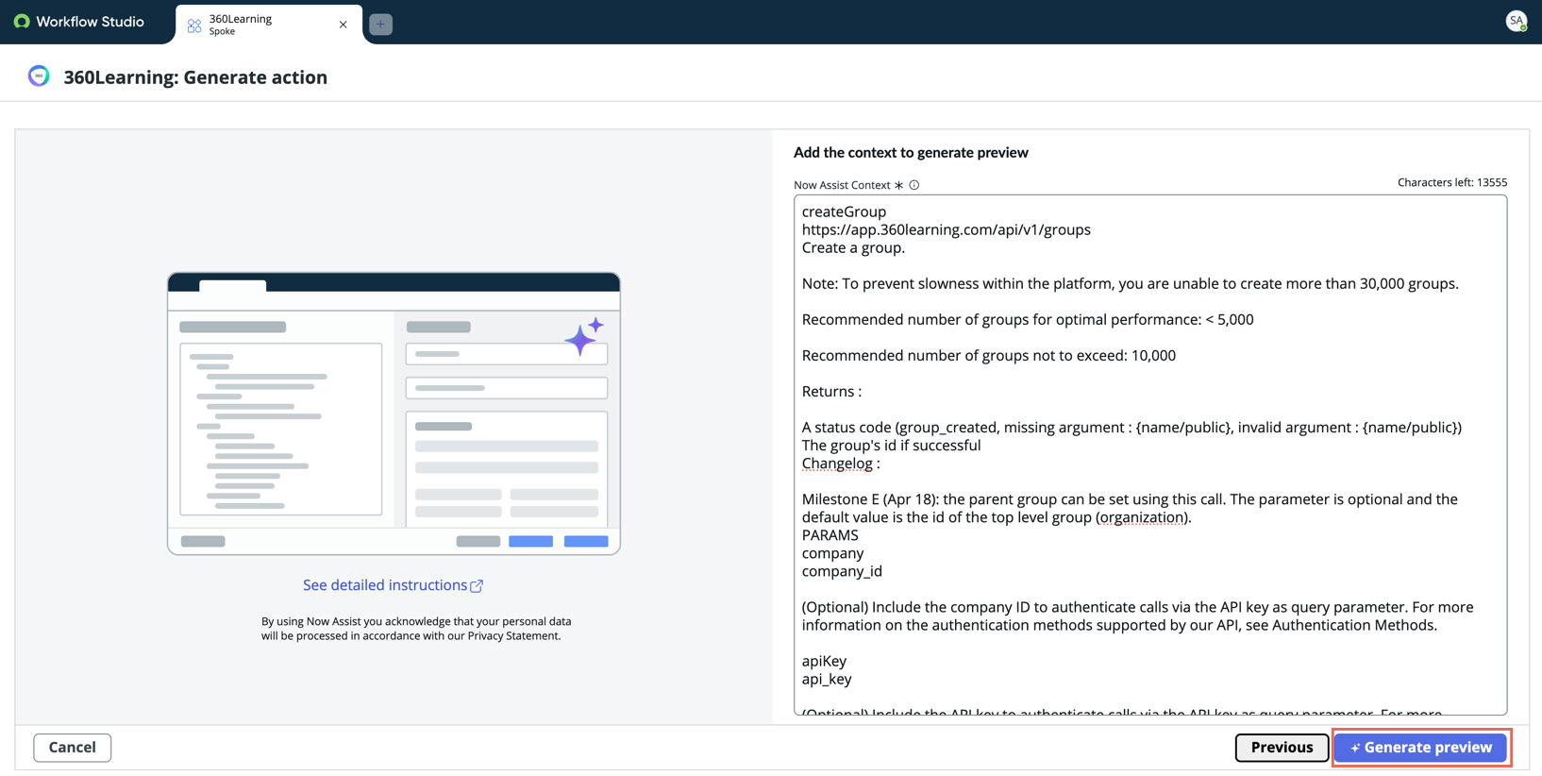Click the 'api_key' line in the context

tap(827, 679)
